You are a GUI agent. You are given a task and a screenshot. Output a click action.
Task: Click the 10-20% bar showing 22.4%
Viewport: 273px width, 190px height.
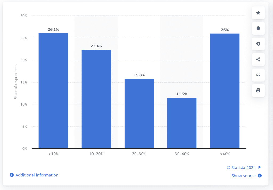(96, 99)
